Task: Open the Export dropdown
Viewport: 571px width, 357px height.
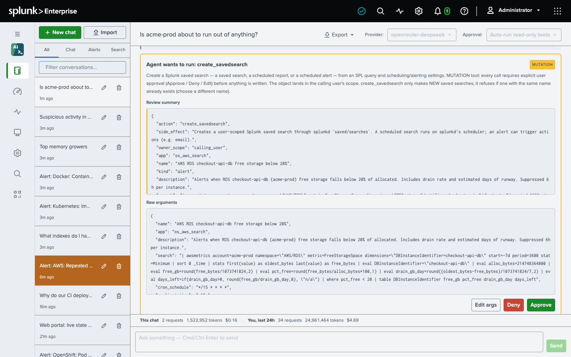Action: point(339,35)
